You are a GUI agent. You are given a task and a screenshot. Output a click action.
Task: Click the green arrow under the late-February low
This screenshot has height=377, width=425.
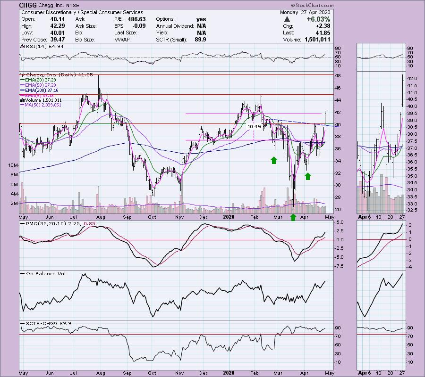point(274,160)
